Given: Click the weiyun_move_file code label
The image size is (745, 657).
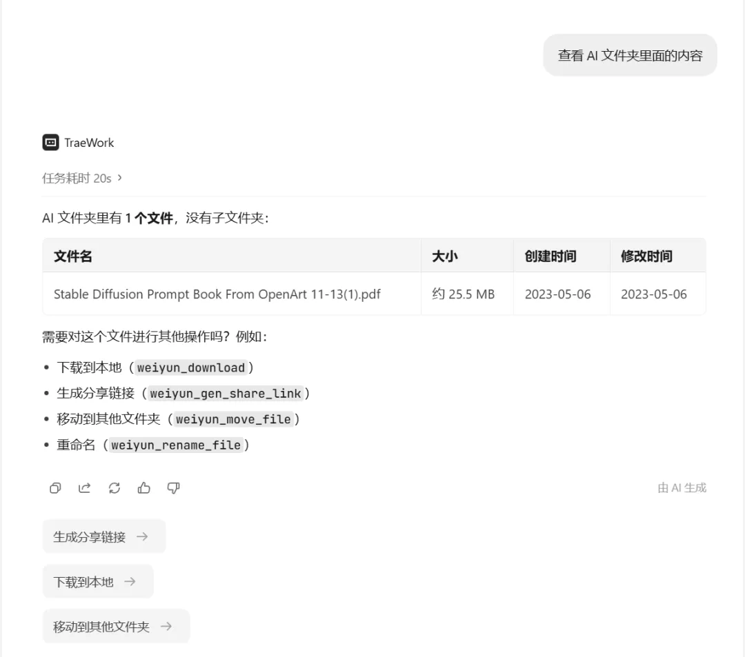Looking at the screenshot, I should click(x=233, y=419).
